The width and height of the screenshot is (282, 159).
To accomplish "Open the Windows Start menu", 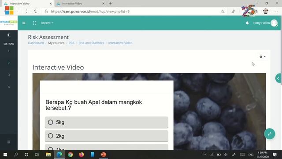I will 5,155.
